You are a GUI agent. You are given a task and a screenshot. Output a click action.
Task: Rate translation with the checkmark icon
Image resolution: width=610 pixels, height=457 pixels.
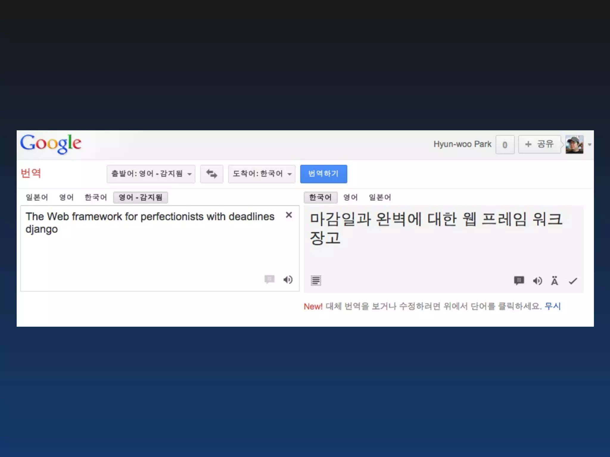click(x=573, y=281)
